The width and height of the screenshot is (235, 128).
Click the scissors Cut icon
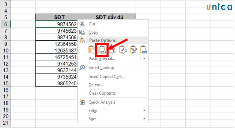[82, 24]
